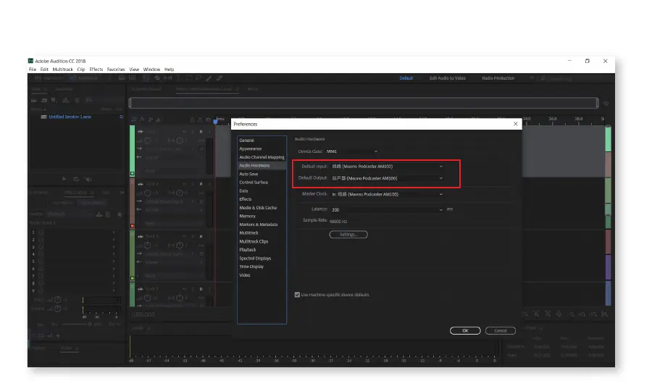This screenshot has width=652, height=389.
Task: Toggle record arm R on first track
Action: click(x=201, y=131)
